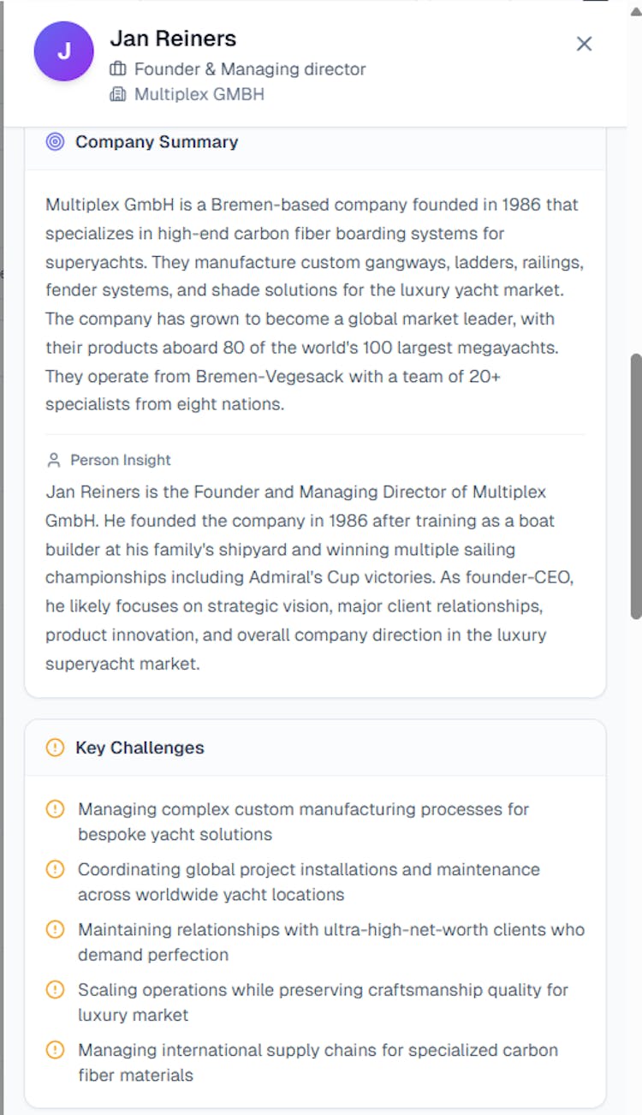Click the vertical scrollbar thumb of the panel
This screenshot has width=642, height=1115.
click(635, 485)
